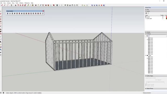Expand the Scenes panel
167x94 pixels.
pos(146,32)
